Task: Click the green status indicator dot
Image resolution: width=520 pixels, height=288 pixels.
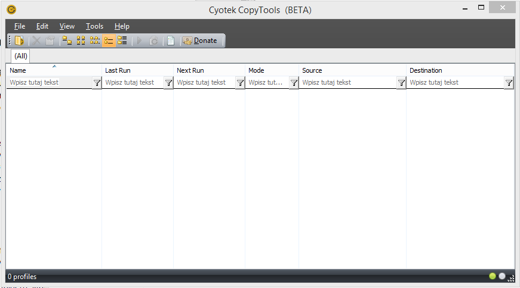Action: [493, 276]
